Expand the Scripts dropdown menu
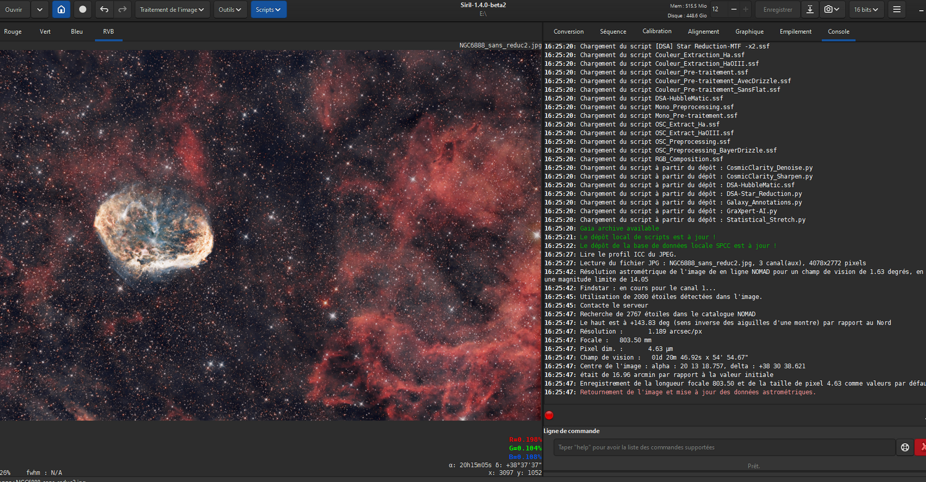 268,9
